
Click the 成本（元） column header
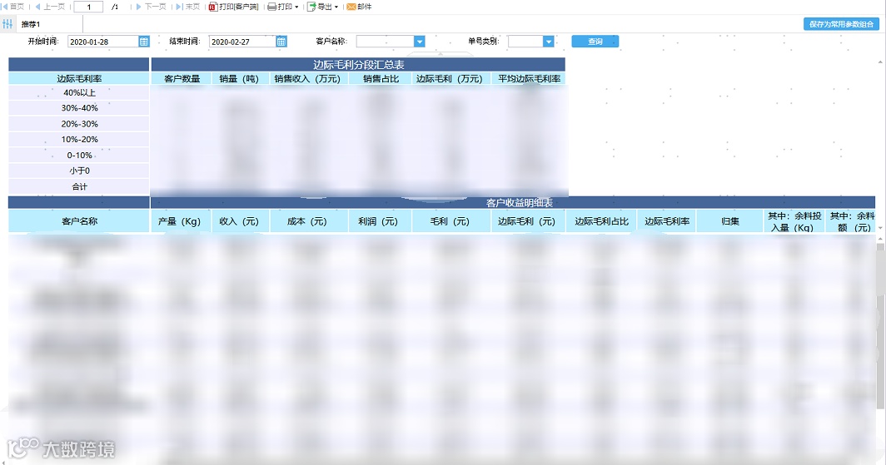pyautogui.click(x=307, y=221)
